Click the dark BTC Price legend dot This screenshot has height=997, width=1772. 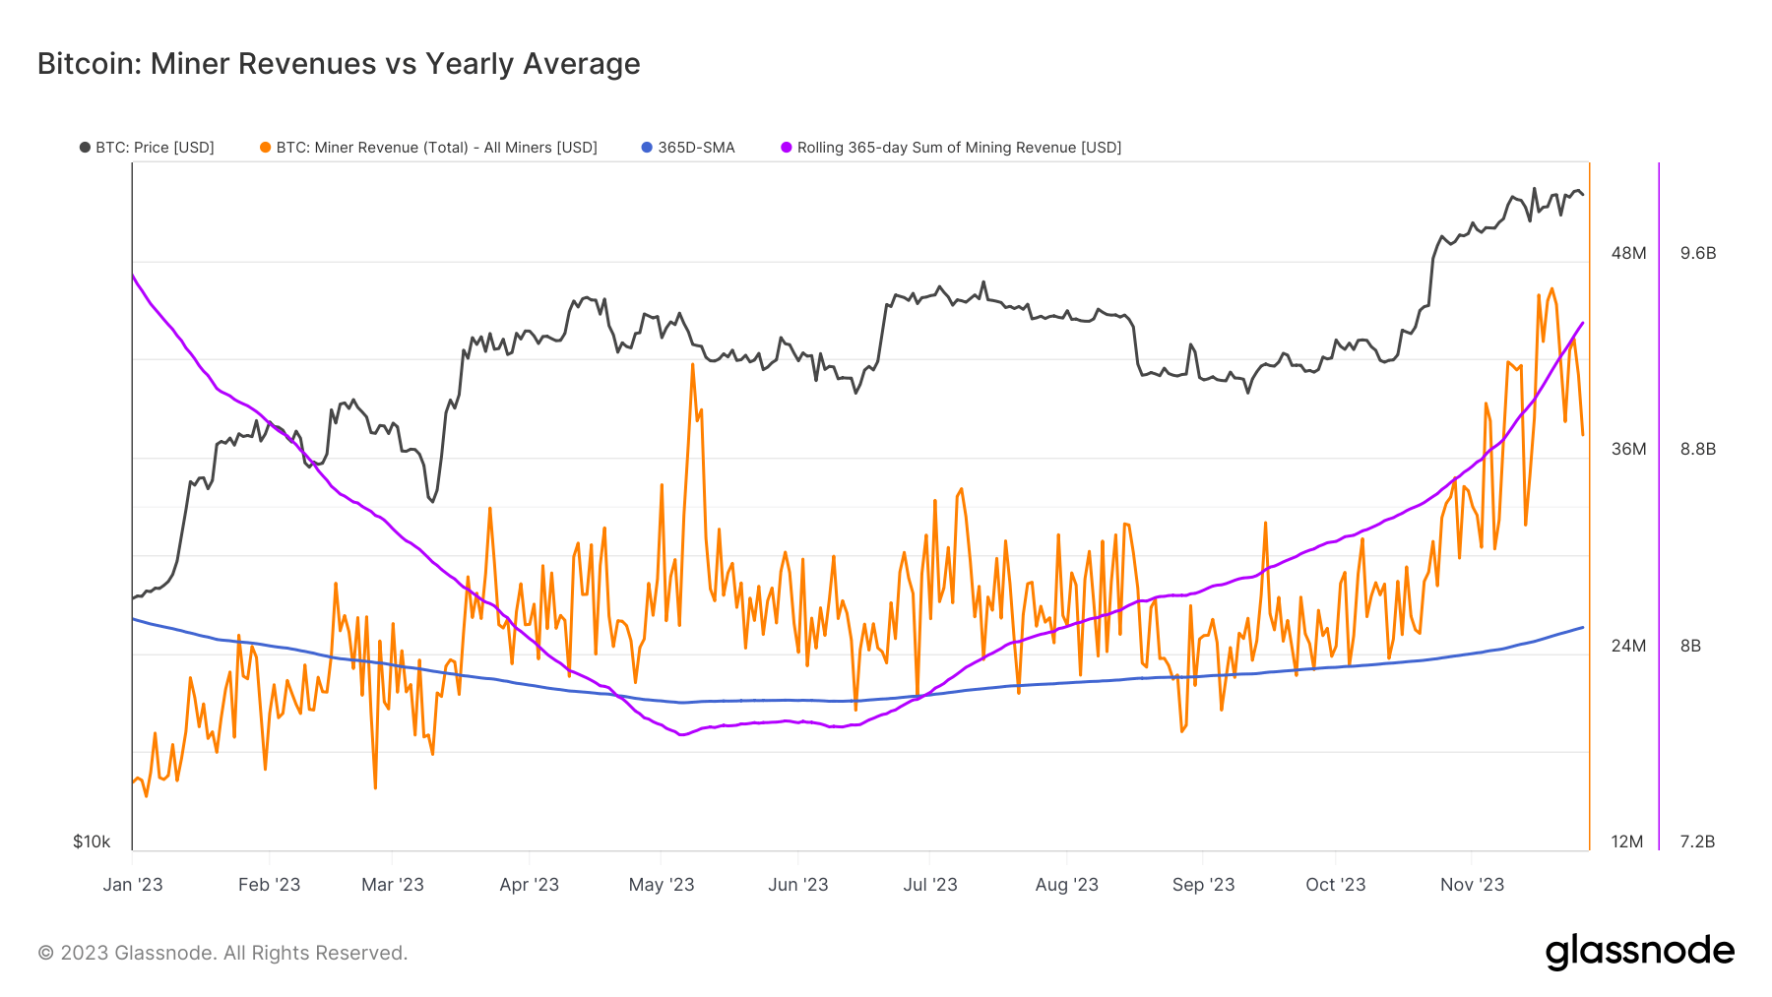[x=85, y=148]
